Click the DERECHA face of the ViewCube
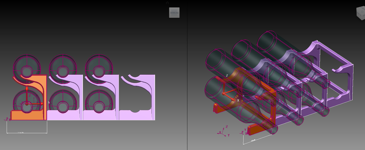This screenshot has height=150, width=365. [x=174, y=12]
